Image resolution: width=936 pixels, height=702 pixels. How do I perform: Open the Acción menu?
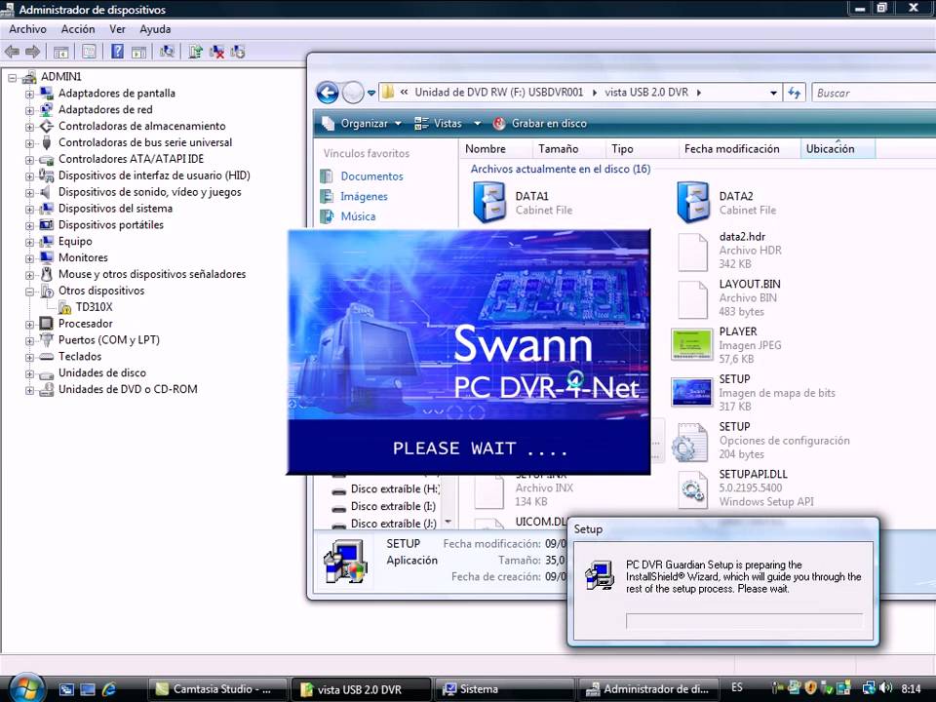point(78,29)
